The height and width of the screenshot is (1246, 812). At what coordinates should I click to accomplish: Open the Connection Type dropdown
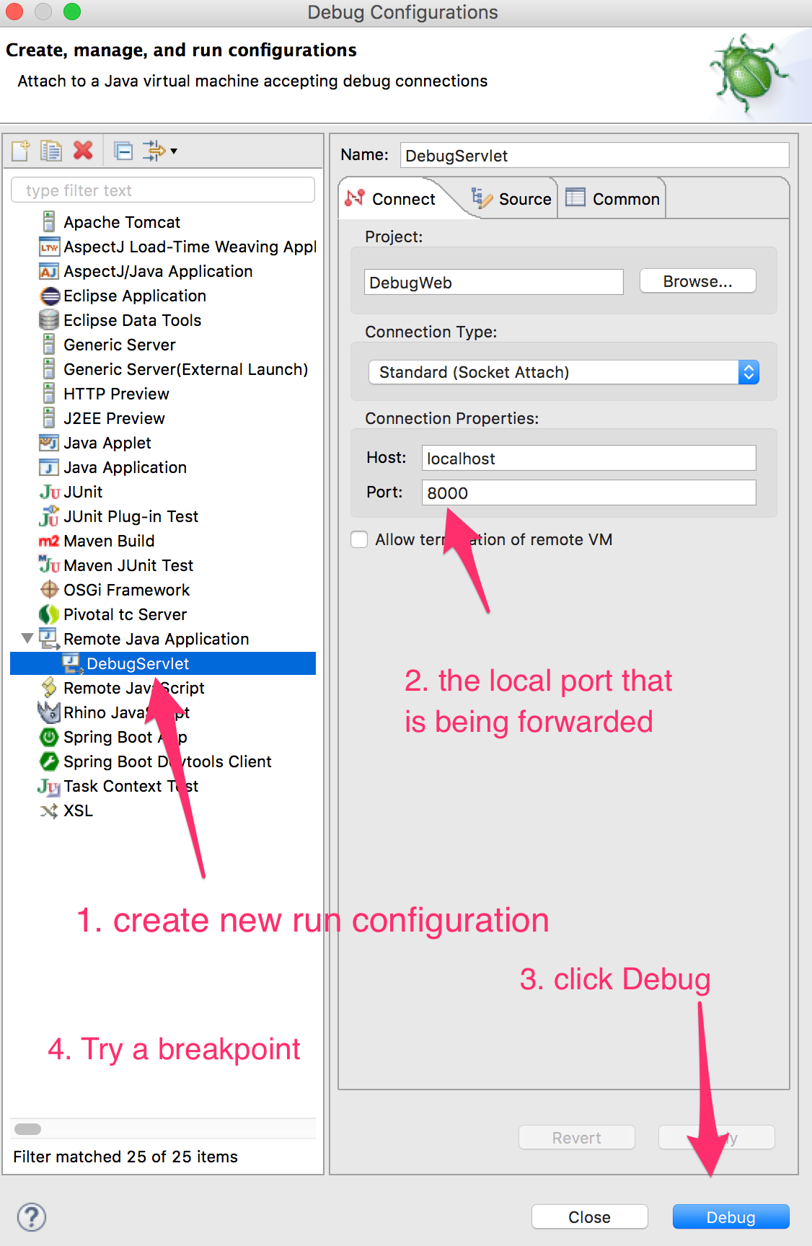click(564, 372)
